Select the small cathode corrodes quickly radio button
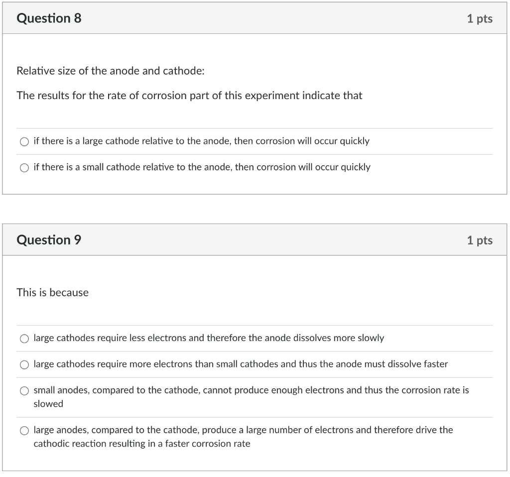 pyautogui.click(x=24, y=168)
